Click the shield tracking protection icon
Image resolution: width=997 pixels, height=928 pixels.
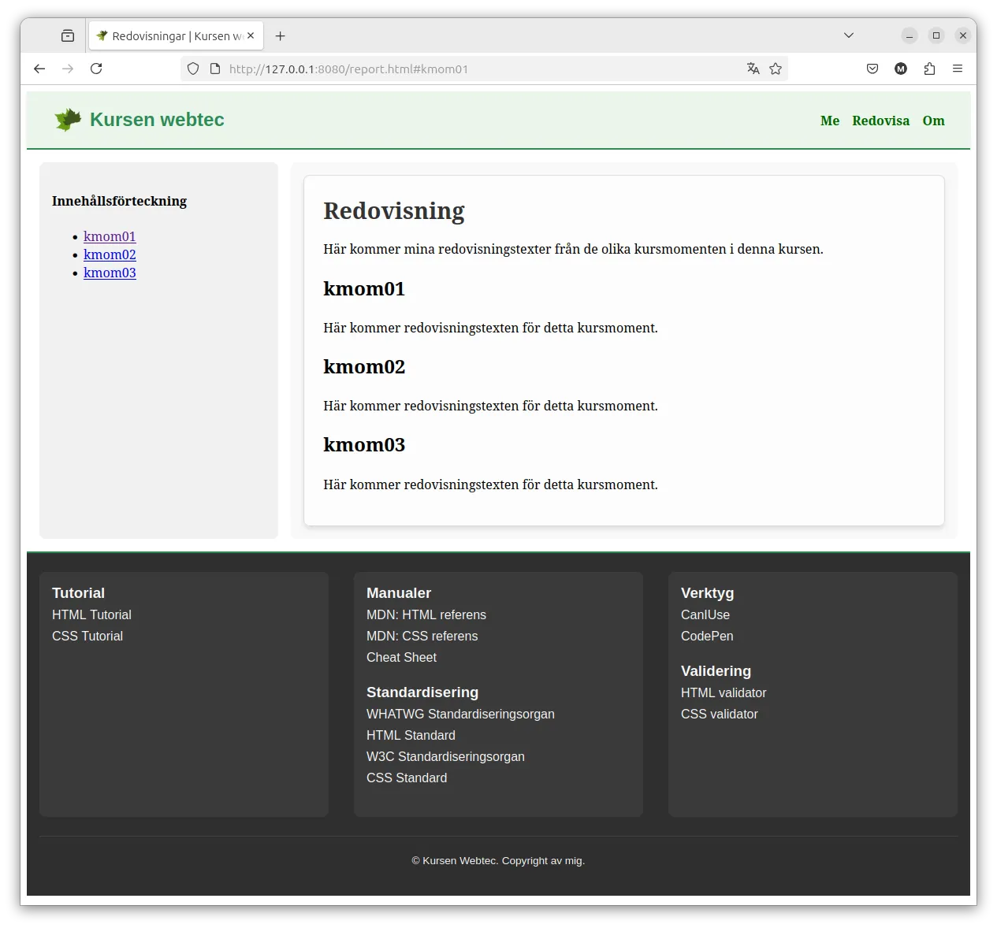coord(193,69)
